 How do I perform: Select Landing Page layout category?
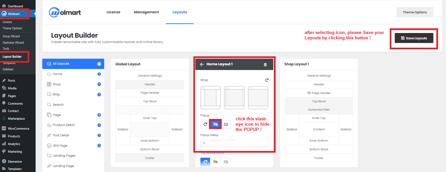coord(73,166)
